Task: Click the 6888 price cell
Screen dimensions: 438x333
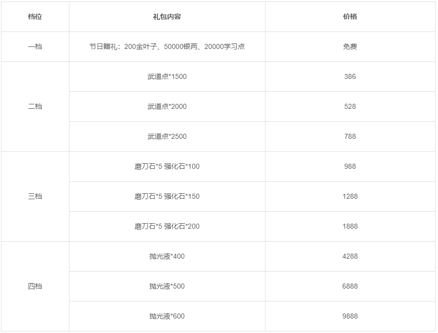Action: 350,286
